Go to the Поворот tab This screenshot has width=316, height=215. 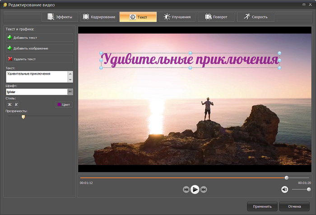tap(216, 17)
